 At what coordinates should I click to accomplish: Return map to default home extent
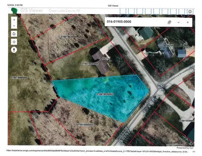point(14,34)
